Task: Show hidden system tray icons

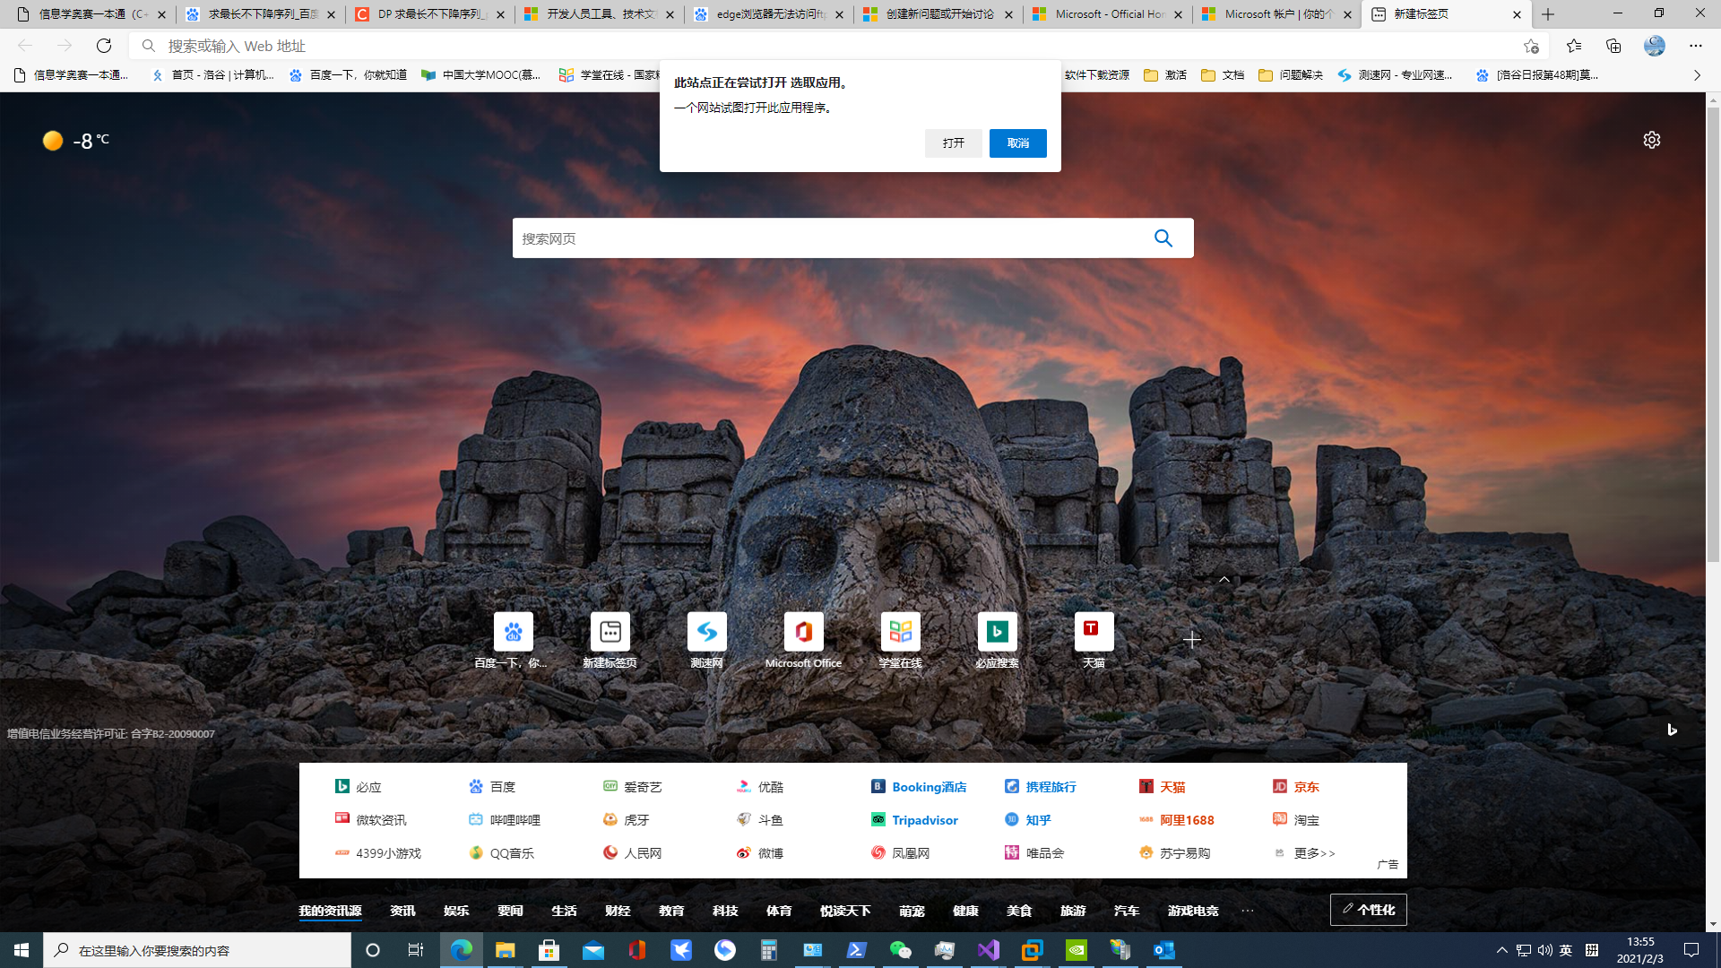Action: click(1501, 950)
